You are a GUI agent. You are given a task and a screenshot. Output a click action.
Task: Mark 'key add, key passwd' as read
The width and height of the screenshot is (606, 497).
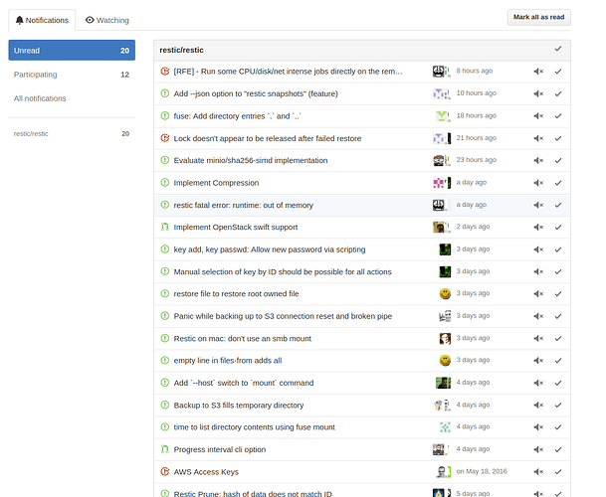pyautogui.click(x=558, y=249)
